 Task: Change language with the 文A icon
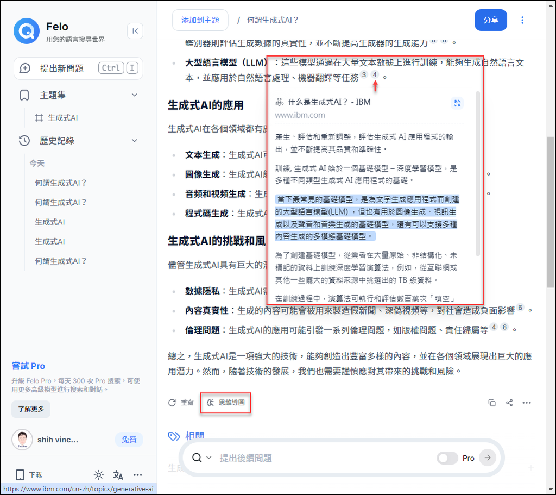point(118,475)
